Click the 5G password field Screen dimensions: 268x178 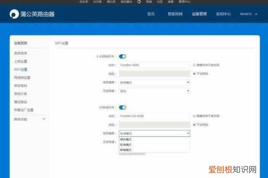155,125
